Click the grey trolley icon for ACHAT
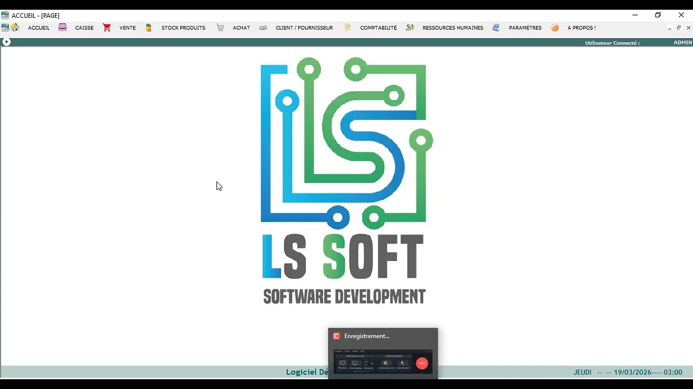Screen dimensions: 693x389 pyautogui.click(x=220, y=28)
